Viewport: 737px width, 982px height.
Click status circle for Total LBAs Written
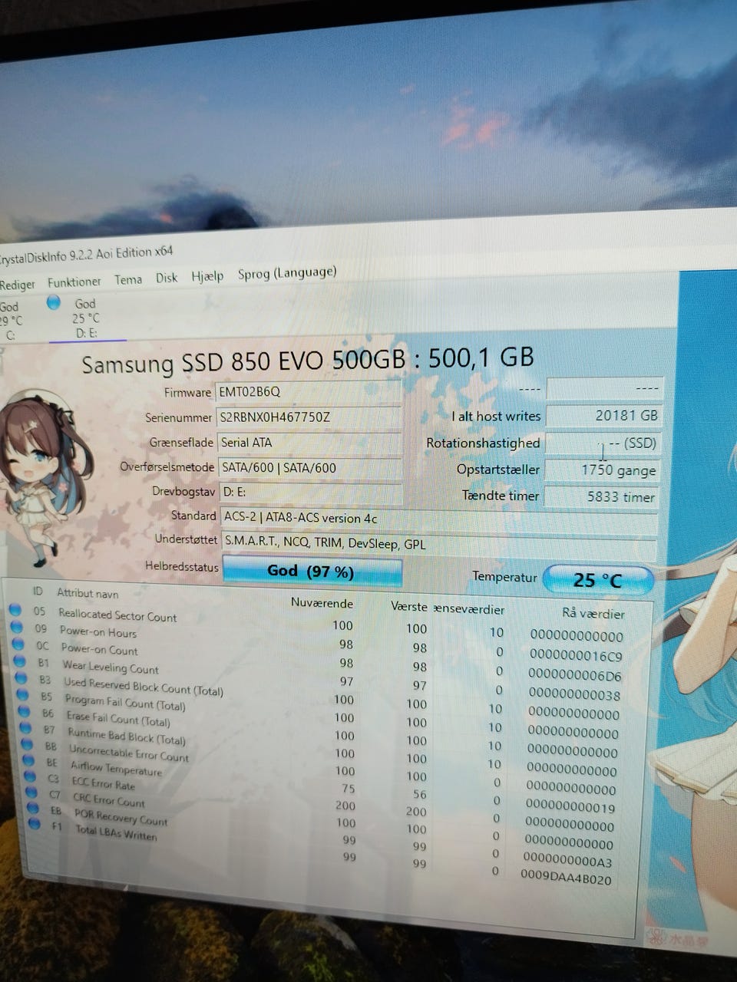[x=35, y=824]
